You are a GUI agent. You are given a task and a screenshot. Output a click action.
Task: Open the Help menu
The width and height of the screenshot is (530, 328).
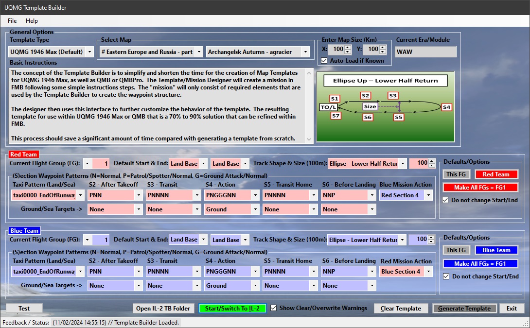[x=32, y=20]
